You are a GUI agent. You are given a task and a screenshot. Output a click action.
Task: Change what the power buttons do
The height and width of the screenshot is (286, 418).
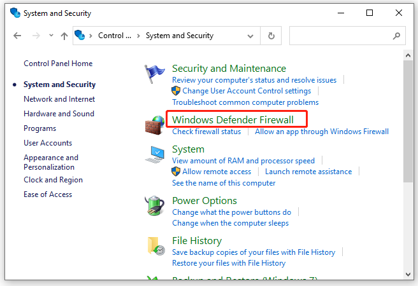pyautogui.click(x=232, y=212)
